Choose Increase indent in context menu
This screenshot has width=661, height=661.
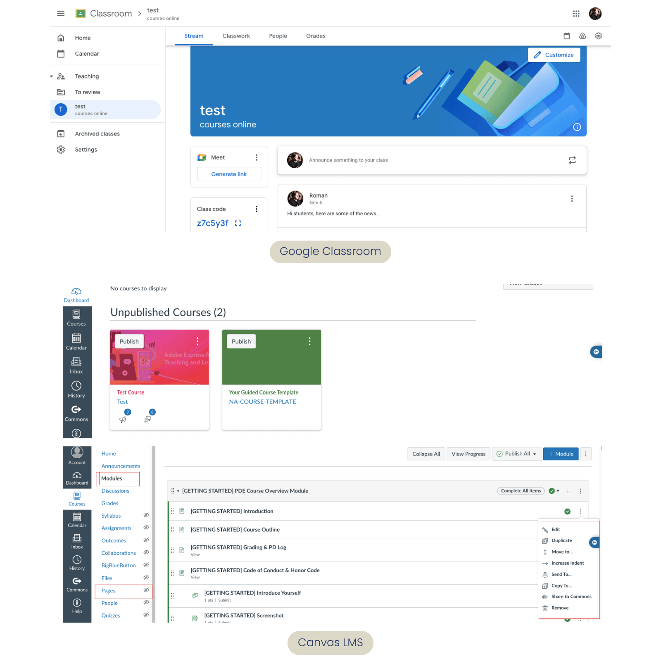568,563
